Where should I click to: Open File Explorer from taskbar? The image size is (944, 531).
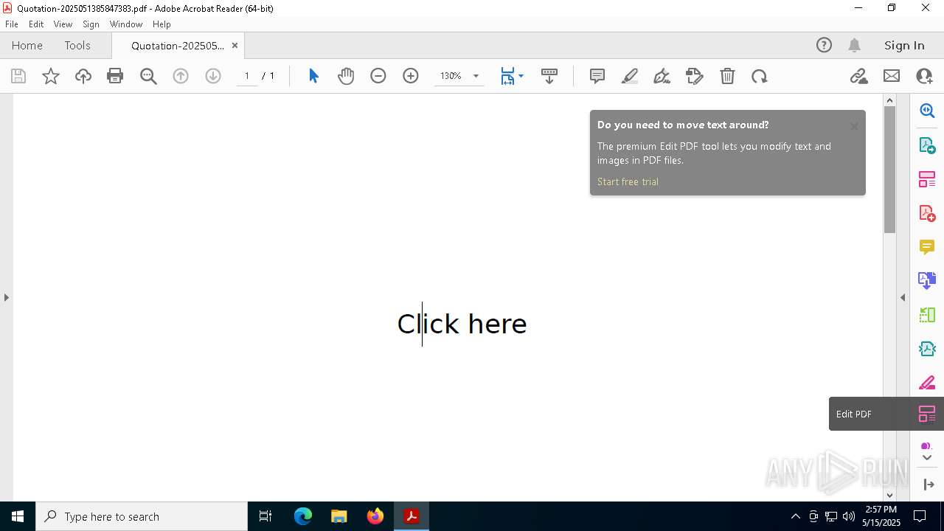click(x=339, y=516)
